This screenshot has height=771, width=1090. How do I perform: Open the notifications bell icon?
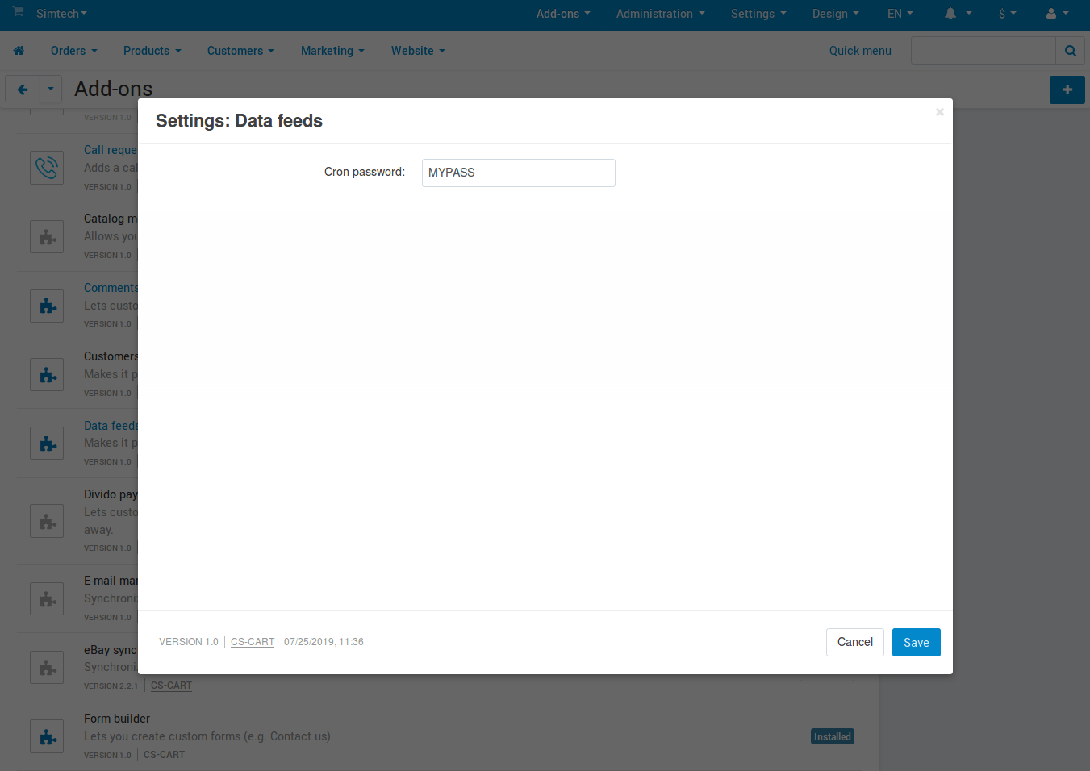(x=952, y=14)
